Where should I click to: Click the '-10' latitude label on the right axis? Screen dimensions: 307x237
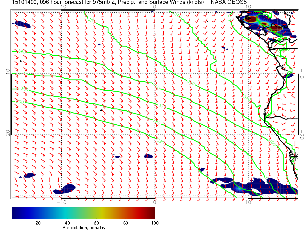click(302, 71)
